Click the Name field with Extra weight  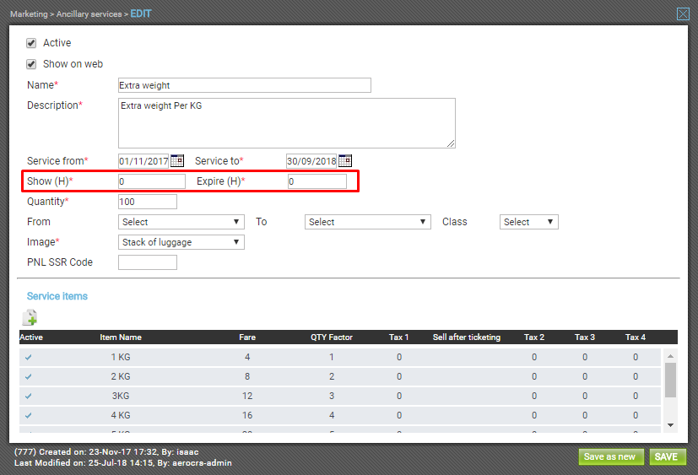(x=245, y=85)
